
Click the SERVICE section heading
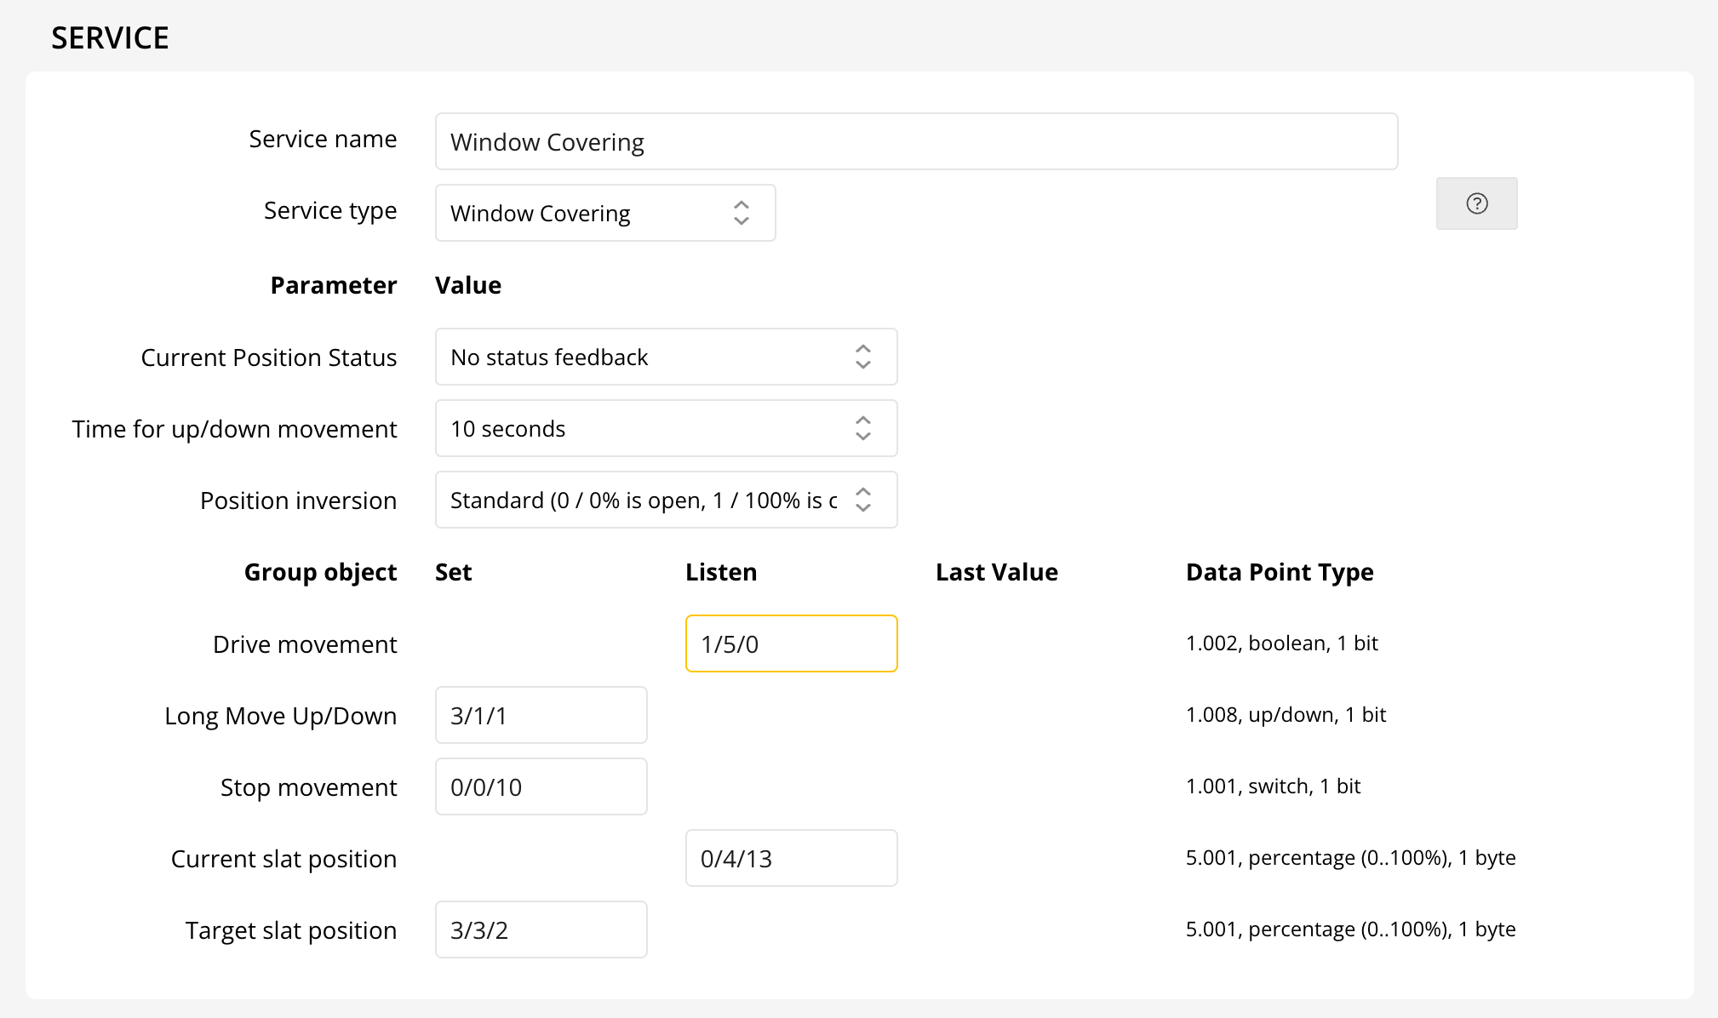[x=110, y=38]
